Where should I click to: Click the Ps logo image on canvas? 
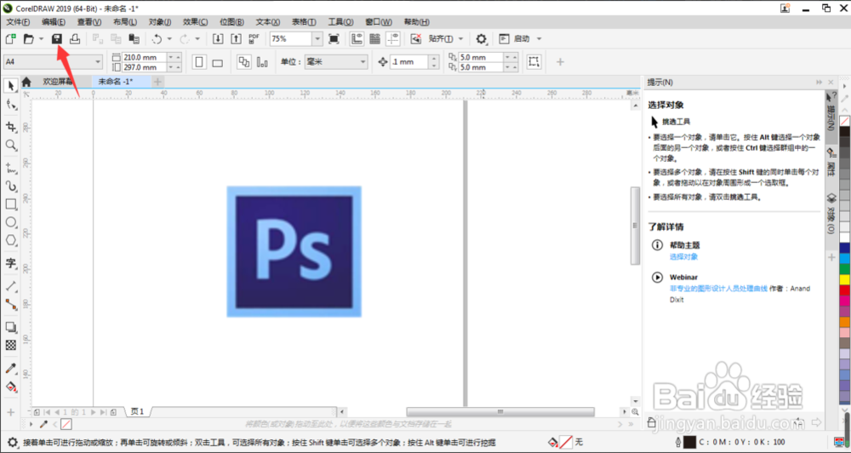click(x=294, y=251)
